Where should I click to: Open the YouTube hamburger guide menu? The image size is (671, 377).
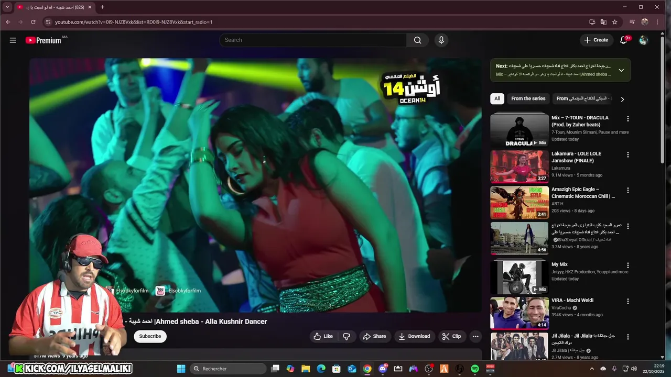coord(13,40)
